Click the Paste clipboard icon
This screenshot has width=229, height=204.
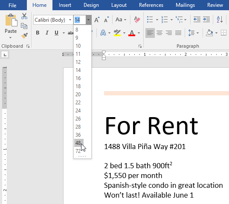click(11, 20)
